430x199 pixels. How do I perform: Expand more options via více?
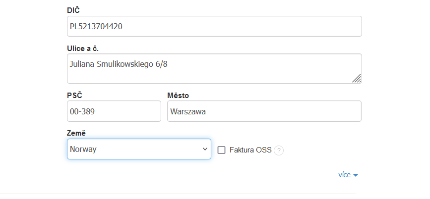point(345,175)
